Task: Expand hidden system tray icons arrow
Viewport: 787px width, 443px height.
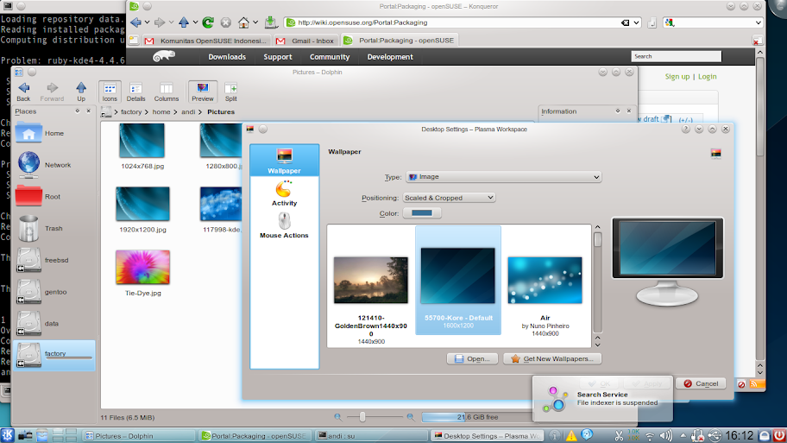Action: 683,435
